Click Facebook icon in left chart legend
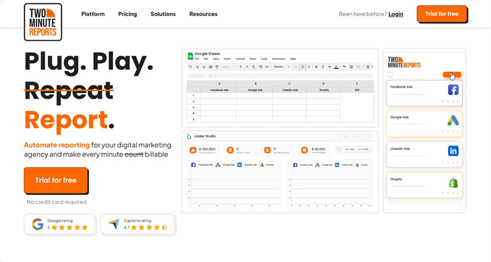Viewport: 491px width, 262px height. pos(193,165)
